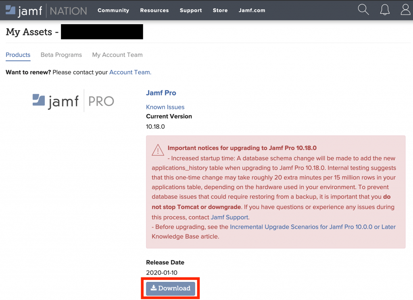Open Incremental Upgrade Scenarios article link

[313, 227]
